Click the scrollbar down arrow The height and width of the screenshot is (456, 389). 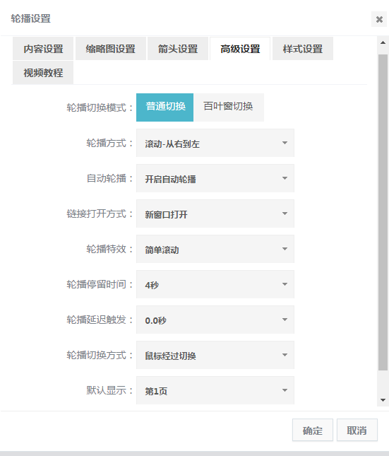[383, 400]
